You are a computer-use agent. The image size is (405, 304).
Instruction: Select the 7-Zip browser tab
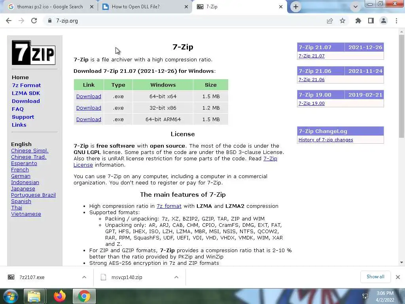tap(239, 7)
